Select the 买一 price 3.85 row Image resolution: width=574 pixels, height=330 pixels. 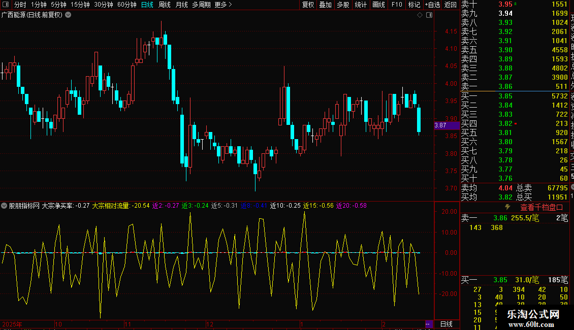515,96
